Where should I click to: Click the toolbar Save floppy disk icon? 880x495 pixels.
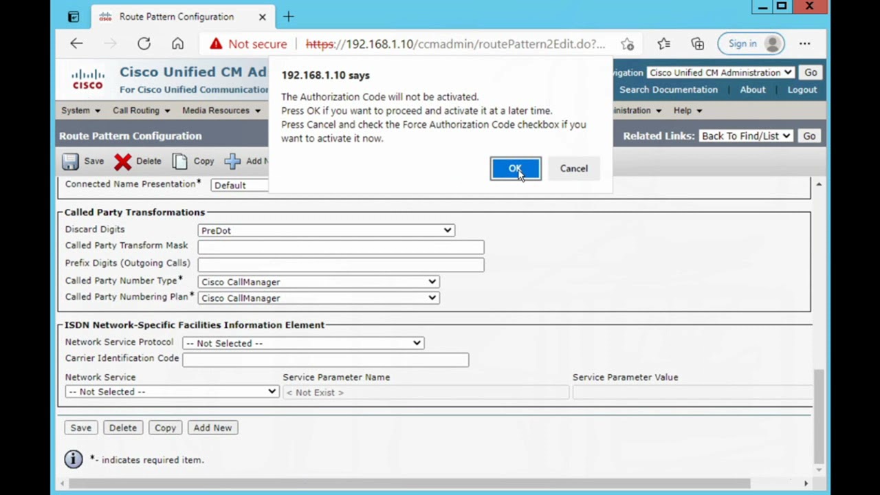pyautogui.click(x=70, y=162)
